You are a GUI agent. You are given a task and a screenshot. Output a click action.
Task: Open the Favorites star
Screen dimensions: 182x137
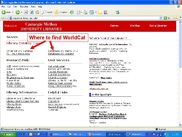[x=61, y=12]
